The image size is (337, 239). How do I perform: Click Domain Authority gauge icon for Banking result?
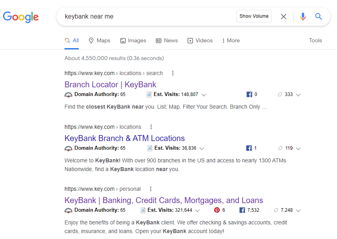68,211
